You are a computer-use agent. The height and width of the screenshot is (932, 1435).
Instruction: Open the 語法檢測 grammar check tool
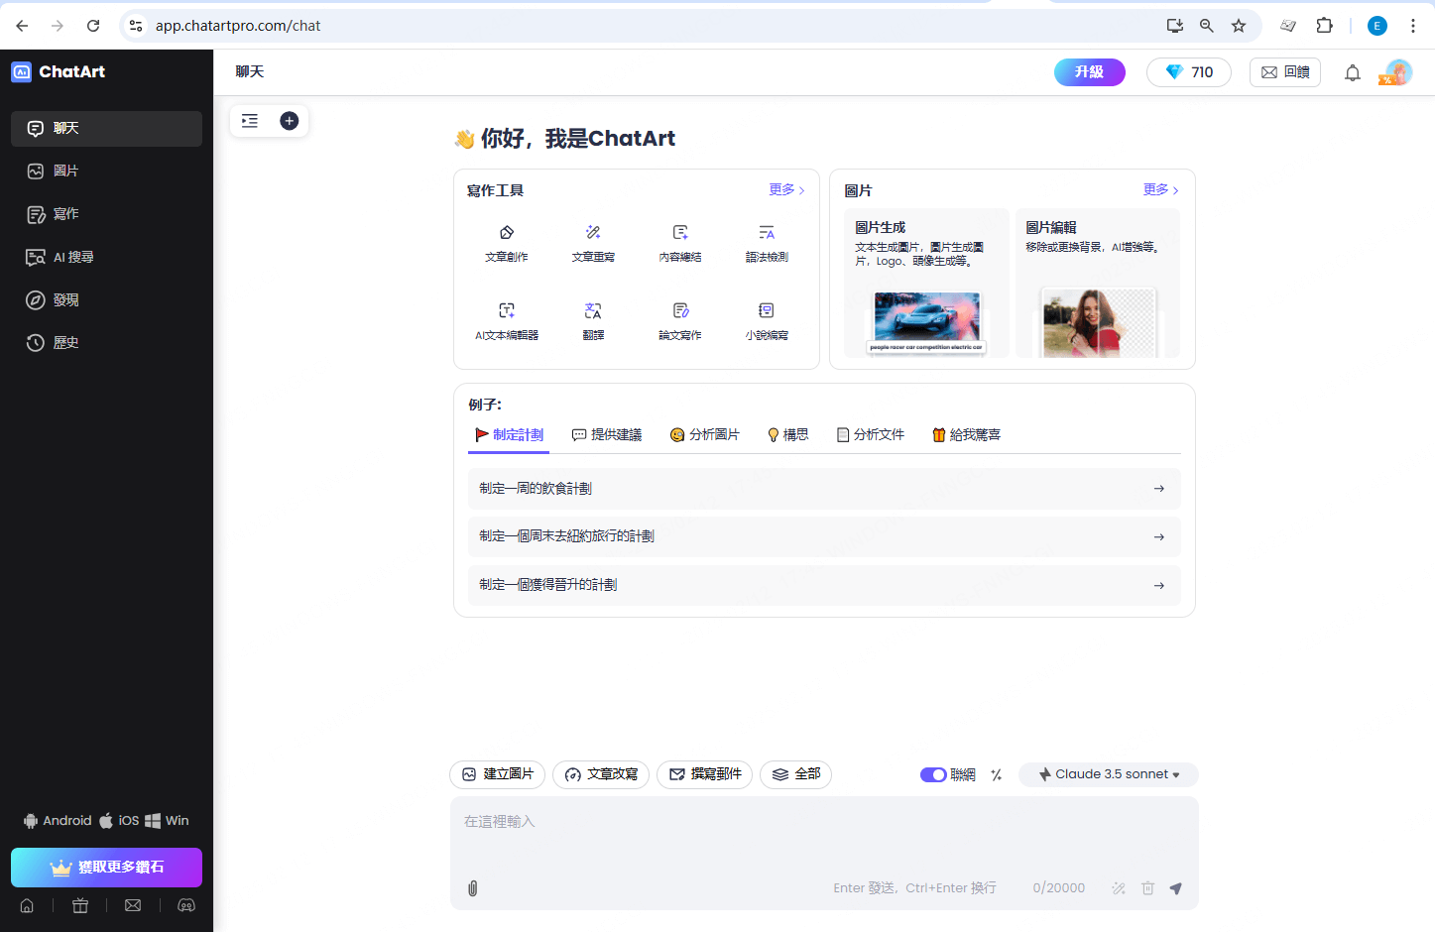[x=767, y=243]
